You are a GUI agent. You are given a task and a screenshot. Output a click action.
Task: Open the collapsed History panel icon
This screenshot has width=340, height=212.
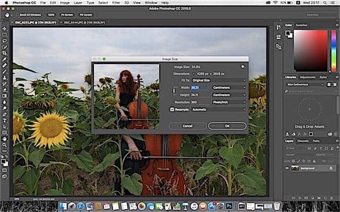pos(278,27)
